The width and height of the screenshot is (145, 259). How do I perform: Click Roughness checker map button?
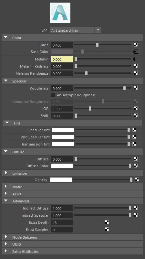(136, 88)
